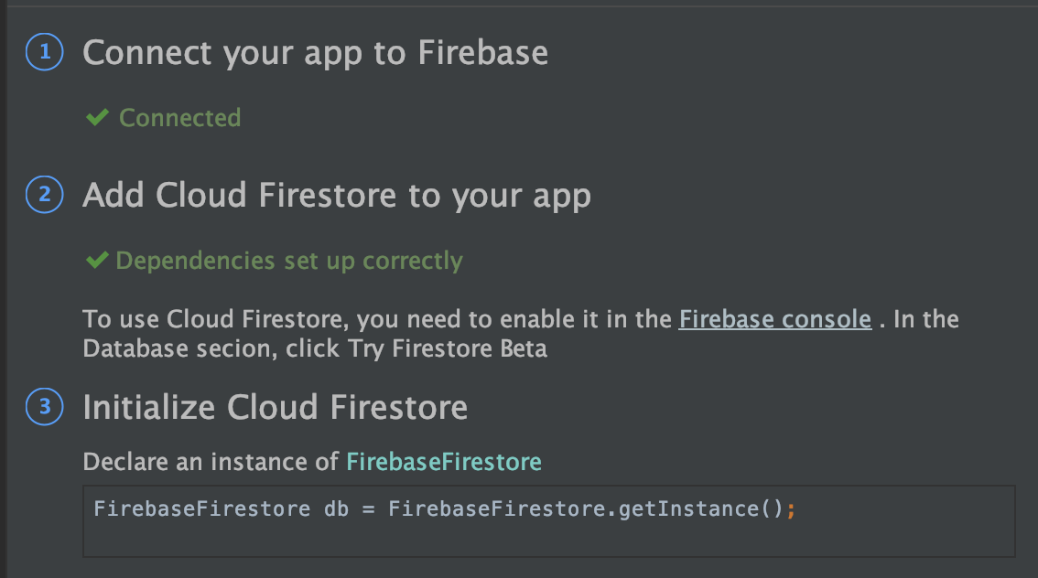The height and width of the screenshot is (578, 1038).
Task: Click the Connected green status text
Action: 179,117
